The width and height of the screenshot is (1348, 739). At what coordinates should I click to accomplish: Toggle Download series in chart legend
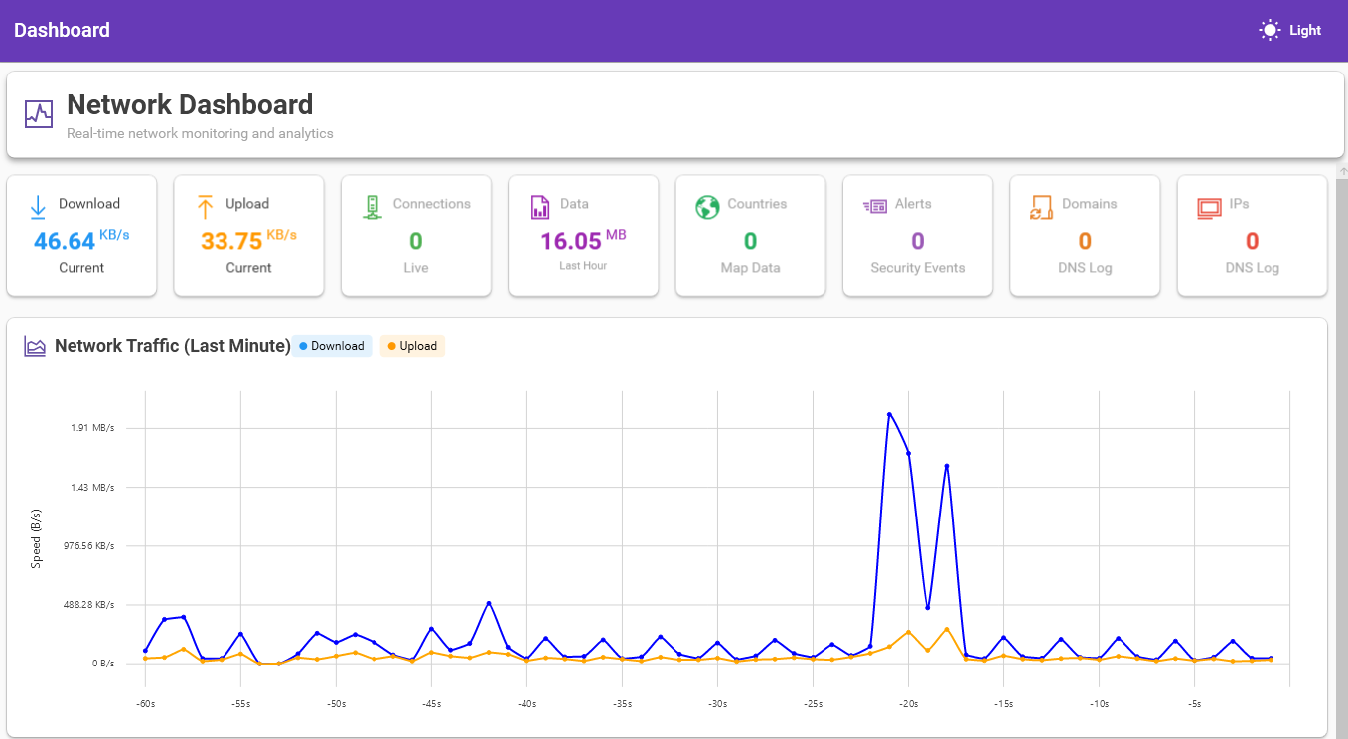click(x=332, y=346)
